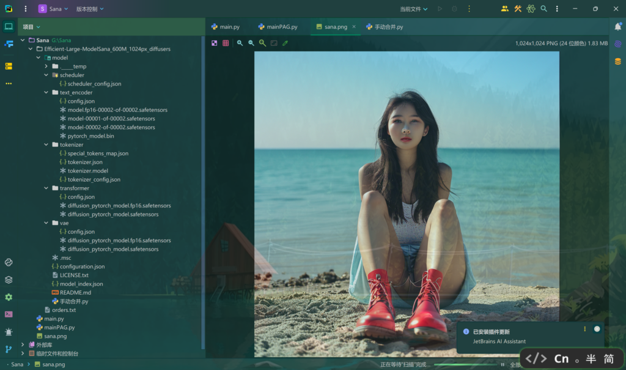The image size is (626, 370).
Task: Open the Python Console tool window
Action: point(9,262)
